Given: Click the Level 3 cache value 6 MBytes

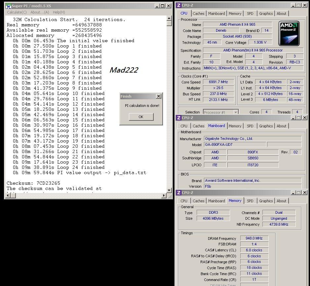Looking at the screenshot, I should click(270, 100).
